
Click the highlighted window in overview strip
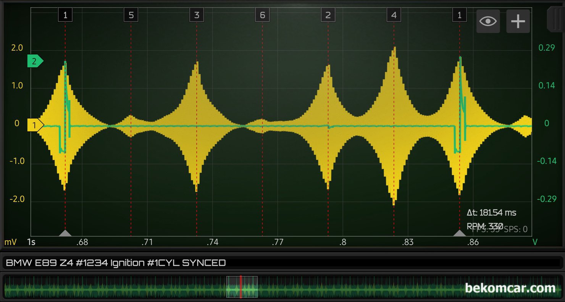tap(242, 287)
